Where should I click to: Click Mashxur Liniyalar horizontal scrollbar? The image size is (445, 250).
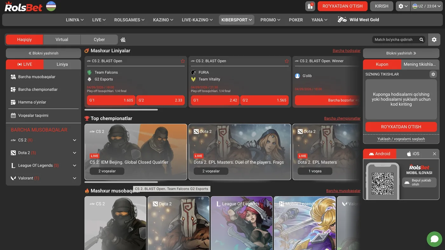click(x=121, y=110)
